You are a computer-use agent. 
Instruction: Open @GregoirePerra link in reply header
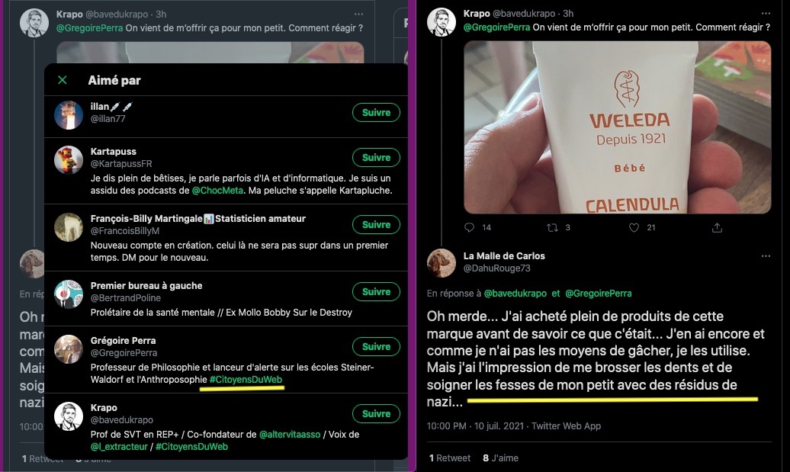tap(598, 293)
